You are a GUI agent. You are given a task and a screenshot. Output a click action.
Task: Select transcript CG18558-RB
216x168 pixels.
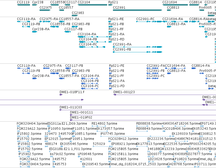[60, 24]
